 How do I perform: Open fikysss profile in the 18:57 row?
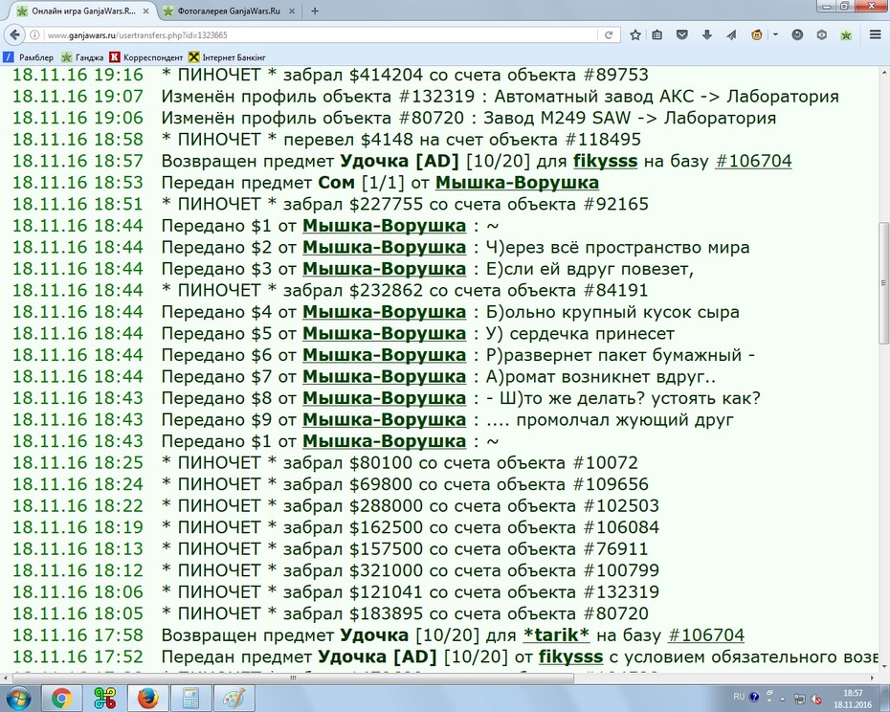(605, 161)
